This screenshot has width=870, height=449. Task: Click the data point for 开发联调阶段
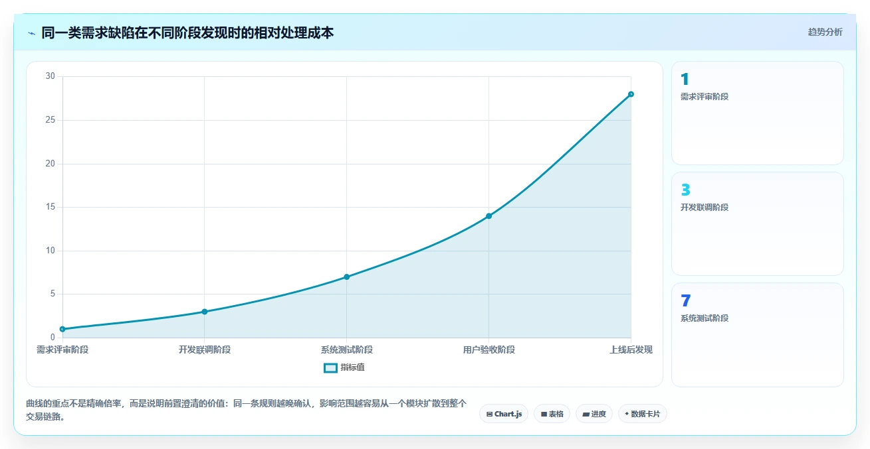pyautogui.click(x=205, y=312)
